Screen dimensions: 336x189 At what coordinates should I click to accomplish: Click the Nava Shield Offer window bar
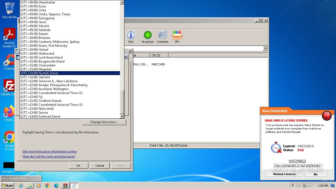(21, 178)
